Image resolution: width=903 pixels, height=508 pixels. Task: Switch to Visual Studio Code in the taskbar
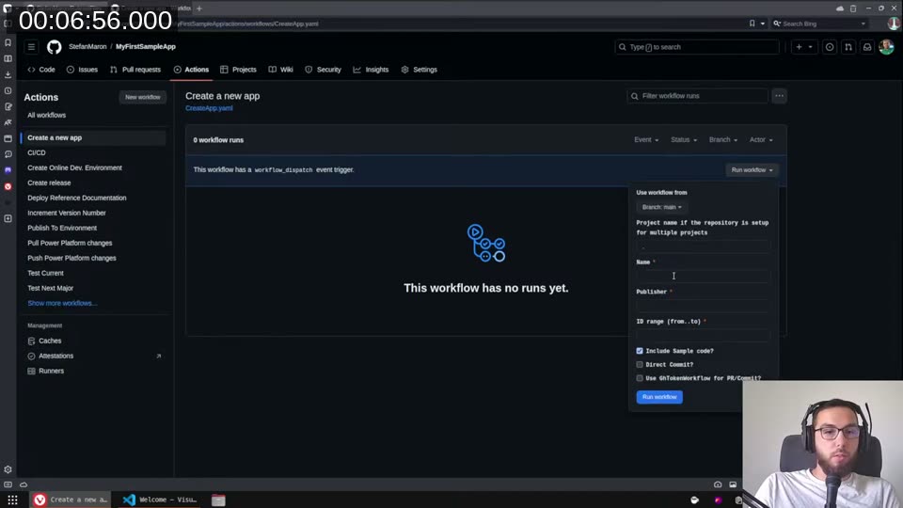pyautogui.click(x=160, y=500)
